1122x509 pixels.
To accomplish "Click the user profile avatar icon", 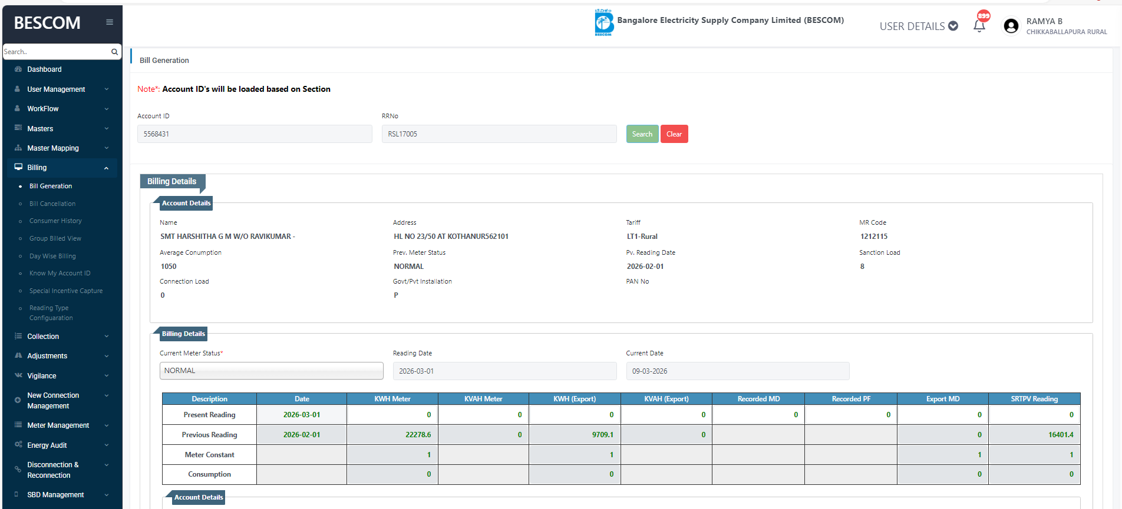I will click(1011, 26).
